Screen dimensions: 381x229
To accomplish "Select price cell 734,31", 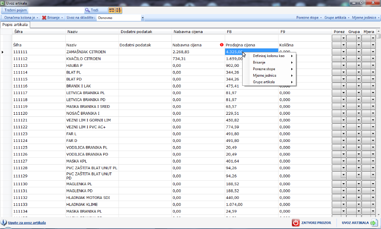I will point(198,59).
